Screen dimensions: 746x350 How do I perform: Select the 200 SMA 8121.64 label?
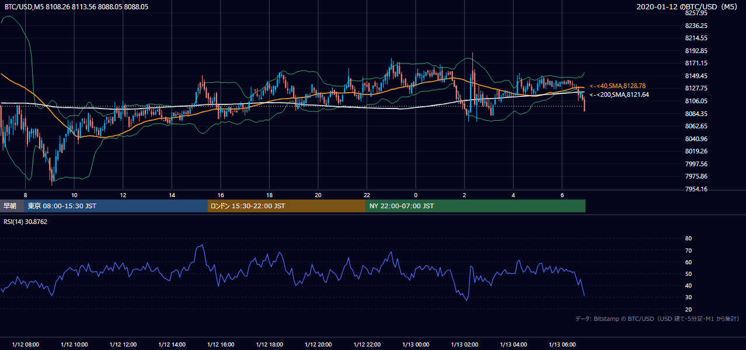619,94
